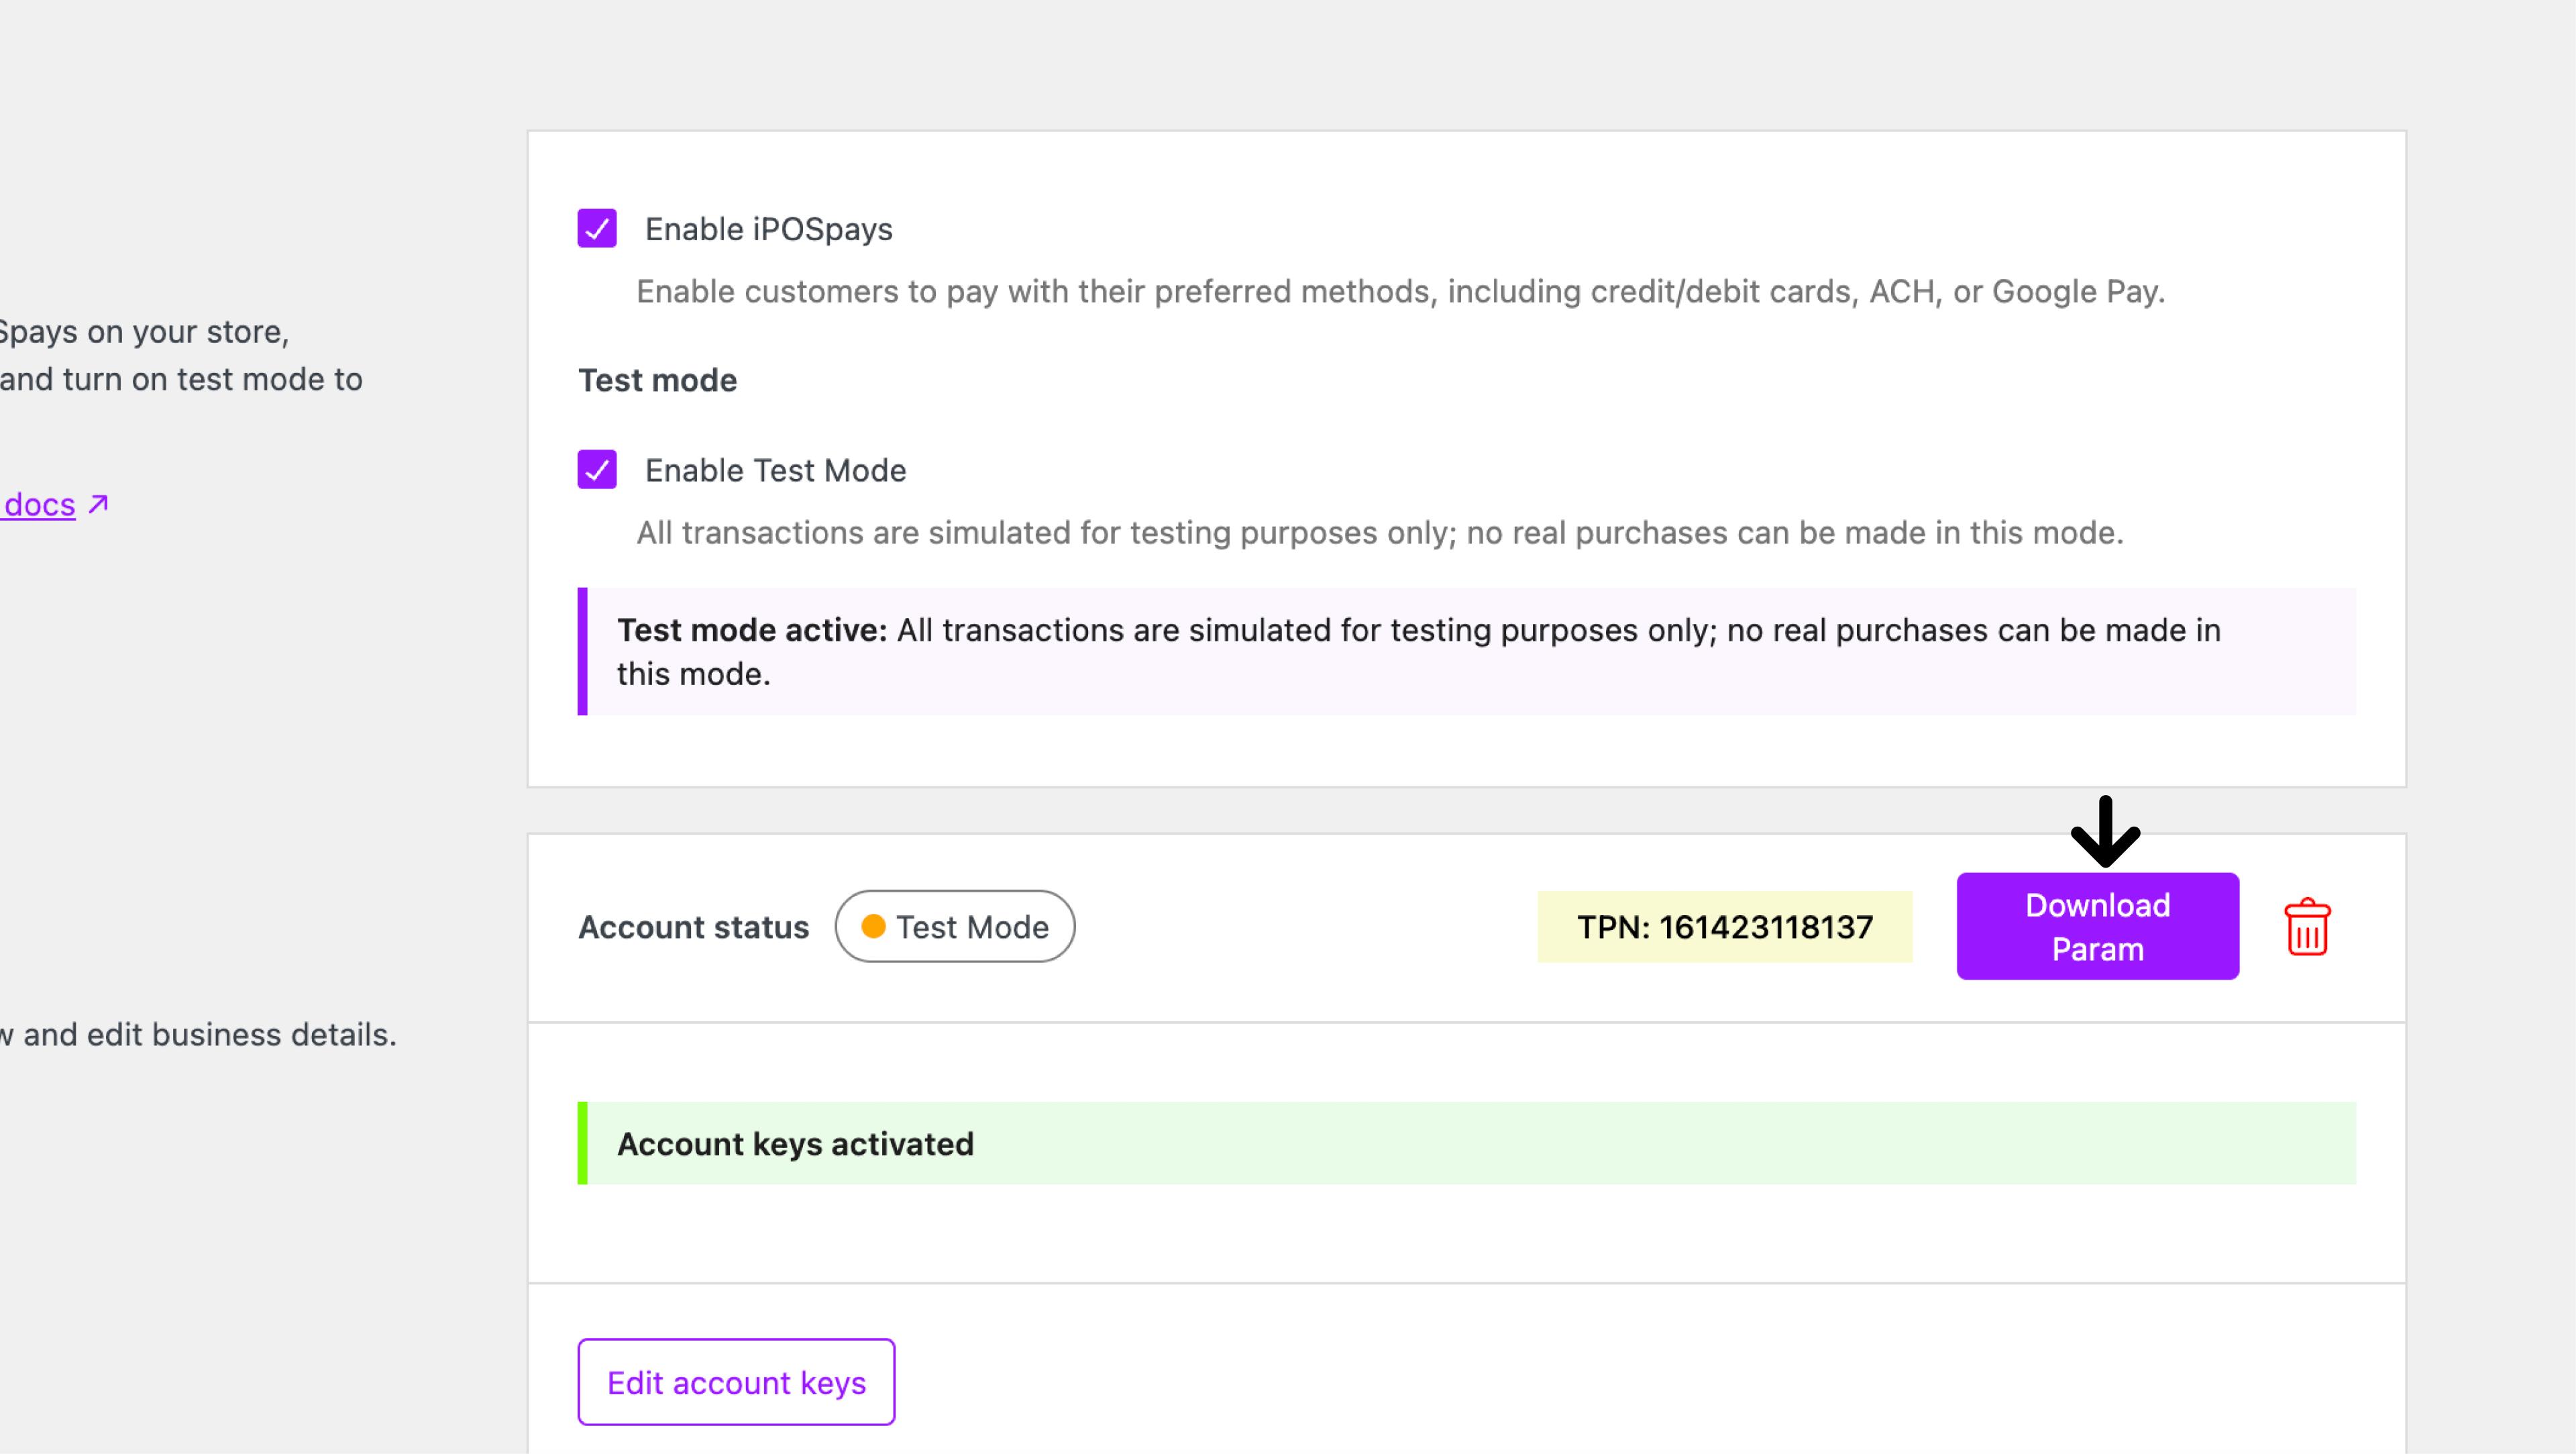Image resolution: width=2576 pixels, height=1454 pixels.
Task: Click the Account keys activated notice
Action: (1466, 1143)
